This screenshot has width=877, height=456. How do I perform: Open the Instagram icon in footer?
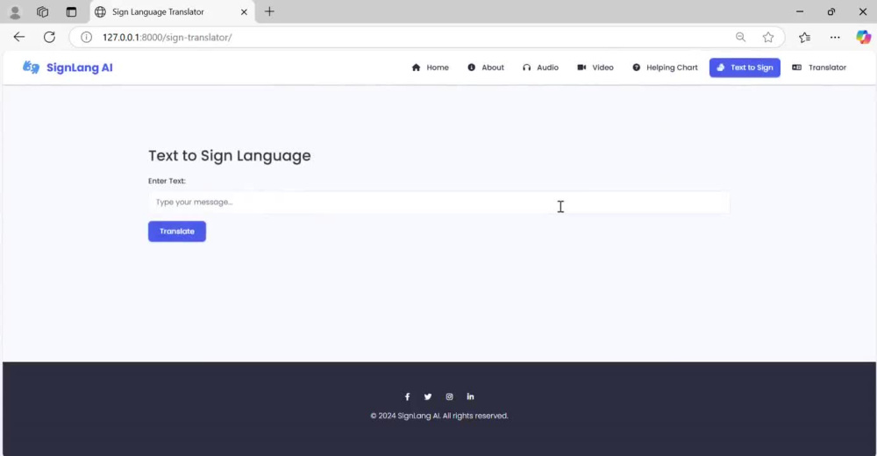(x=449, y=396)
